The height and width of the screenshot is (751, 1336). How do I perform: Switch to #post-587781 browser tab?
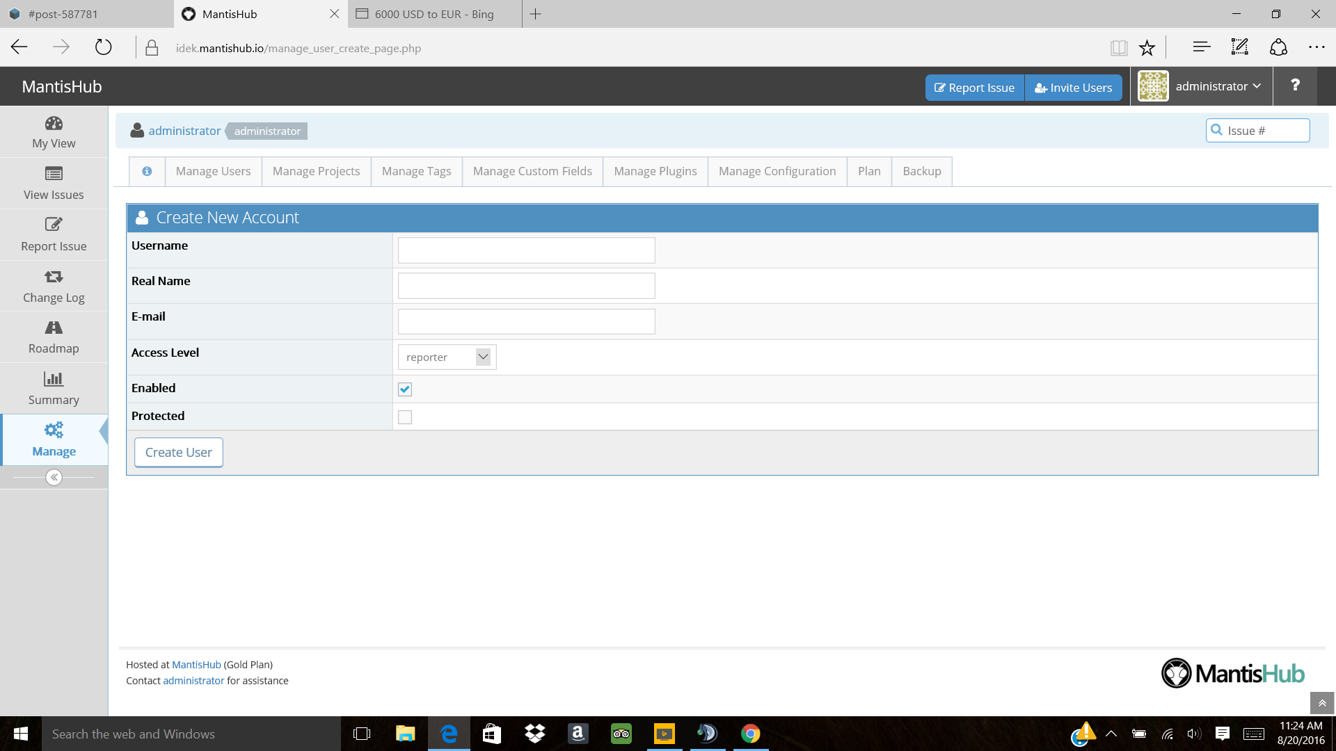coord(86,14)
